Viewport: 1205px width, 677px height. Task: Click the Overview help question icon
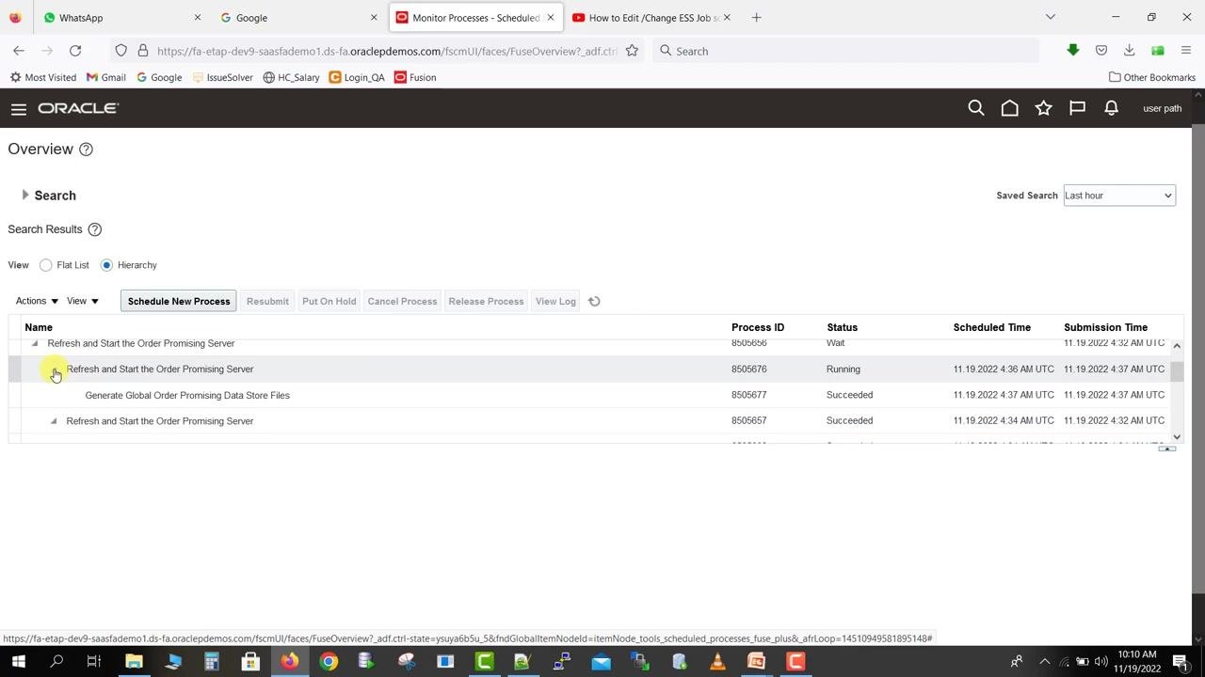tap(86, 150)
